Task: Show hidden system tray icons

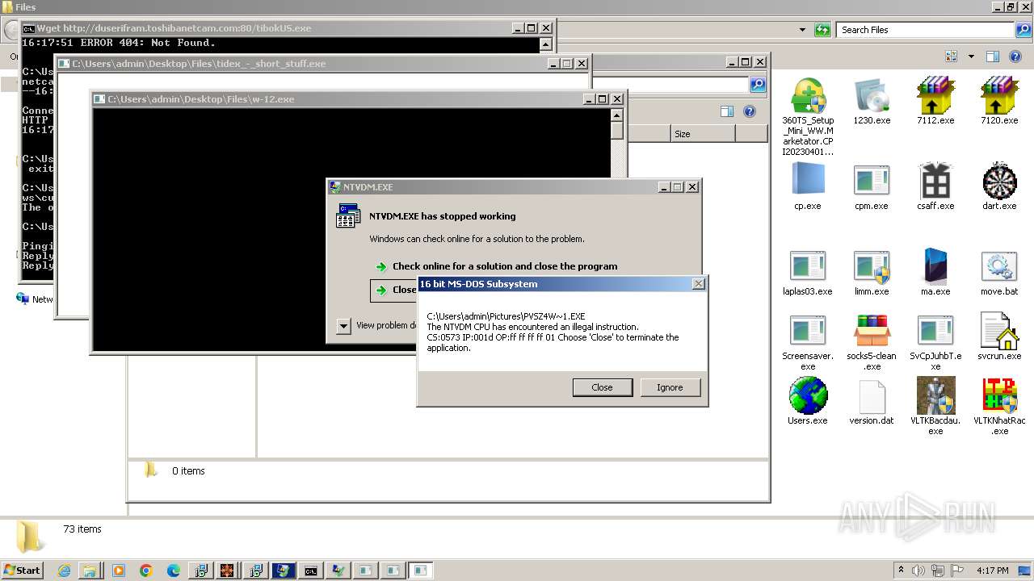Action: 902,570
